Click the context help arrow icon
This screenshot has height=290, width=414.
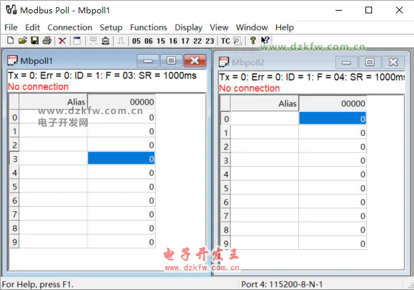tap(265, 41)
